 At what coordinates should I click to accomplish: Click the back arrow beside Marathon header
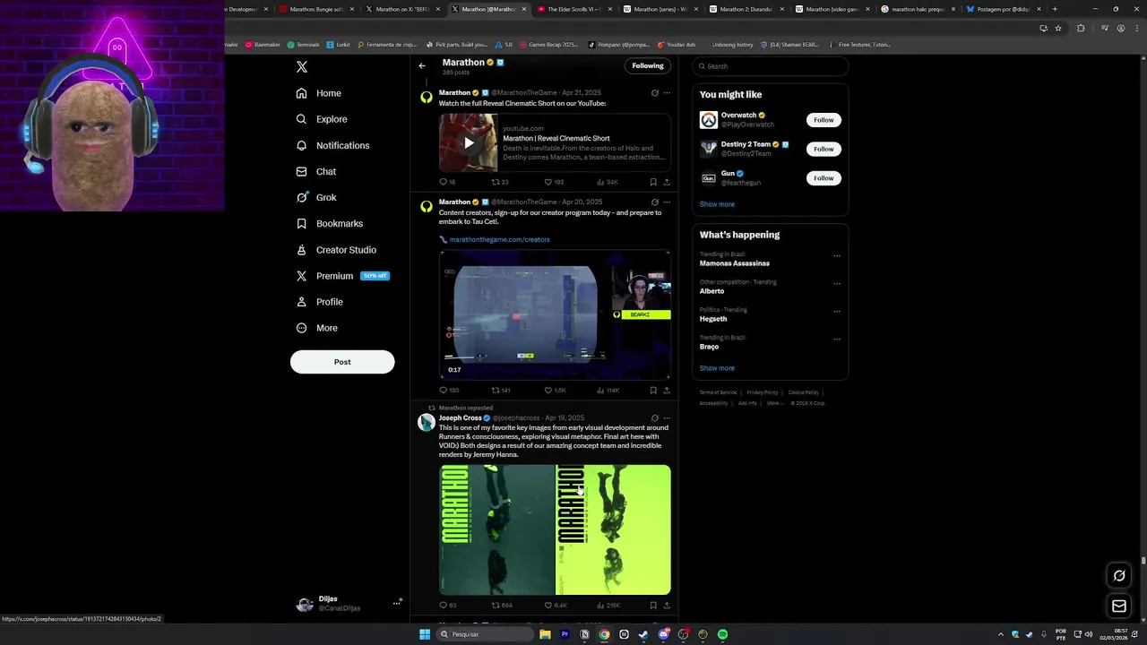point(422,65)
